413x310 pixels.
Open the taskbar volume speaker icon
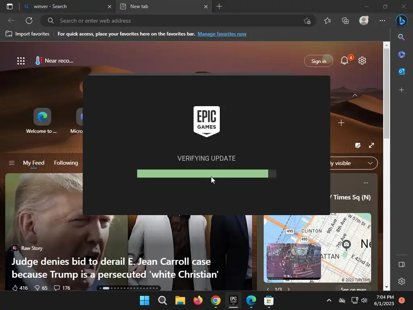(364, 300)
